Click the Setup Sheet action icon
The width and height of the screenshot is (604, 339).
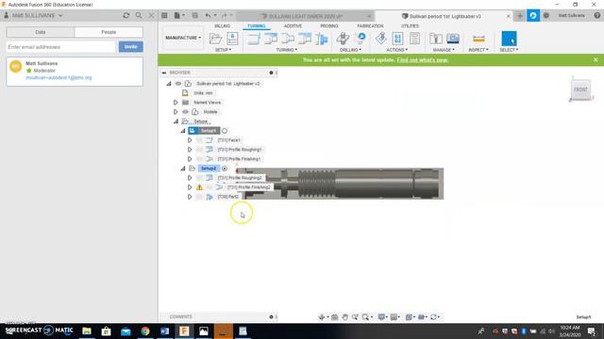point(414,39)
